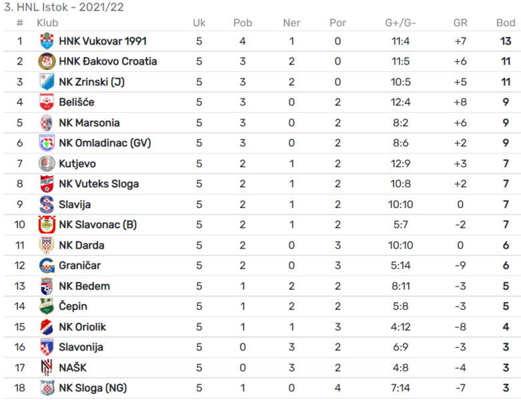Click the Slavija 'S' club logo

click(47, 204)
